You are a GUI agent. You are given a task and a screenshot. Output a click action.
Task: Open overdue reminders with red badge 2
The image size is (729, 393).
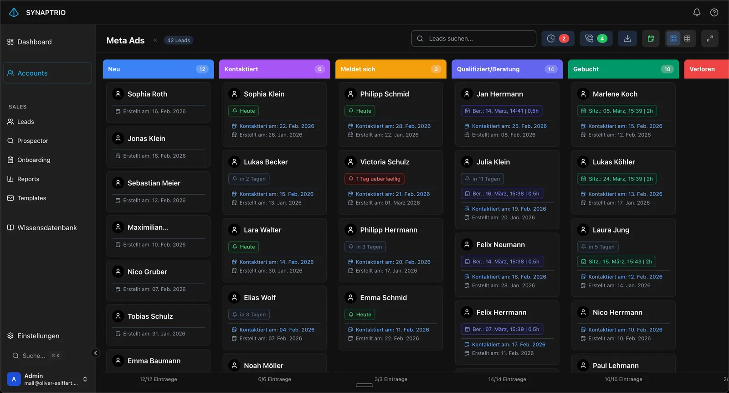tap(558, 39)
